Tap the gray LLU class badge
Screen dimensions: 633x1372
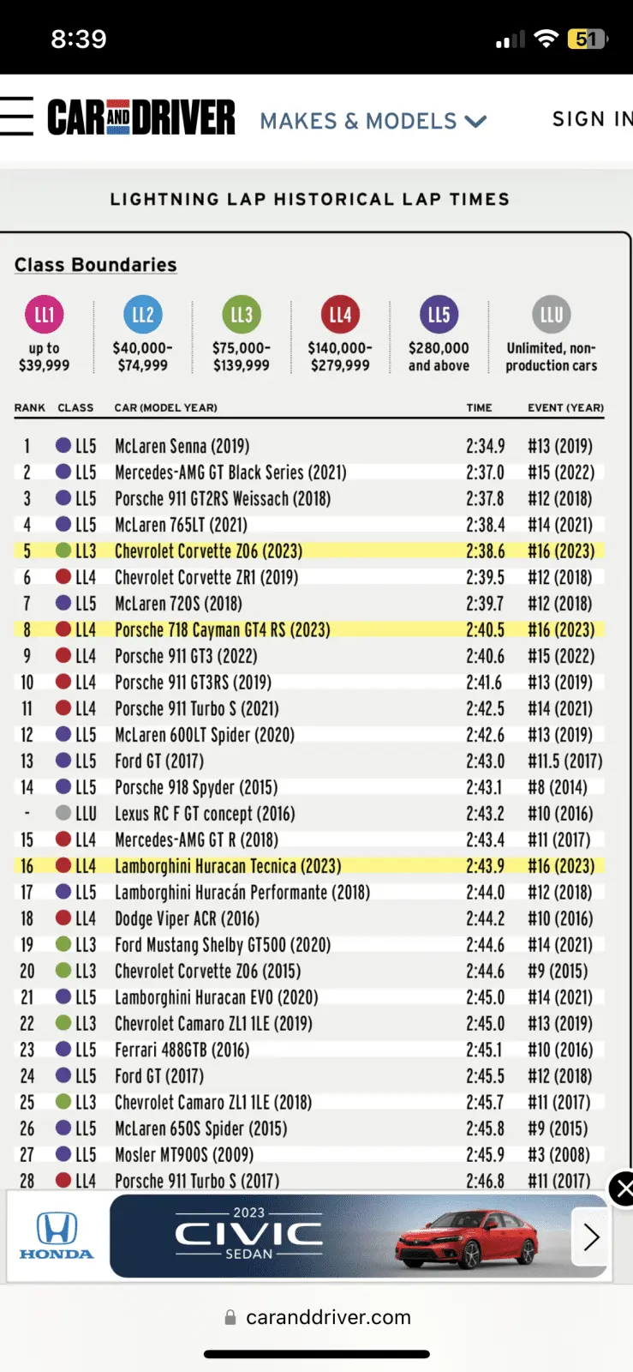click(551, 315)
